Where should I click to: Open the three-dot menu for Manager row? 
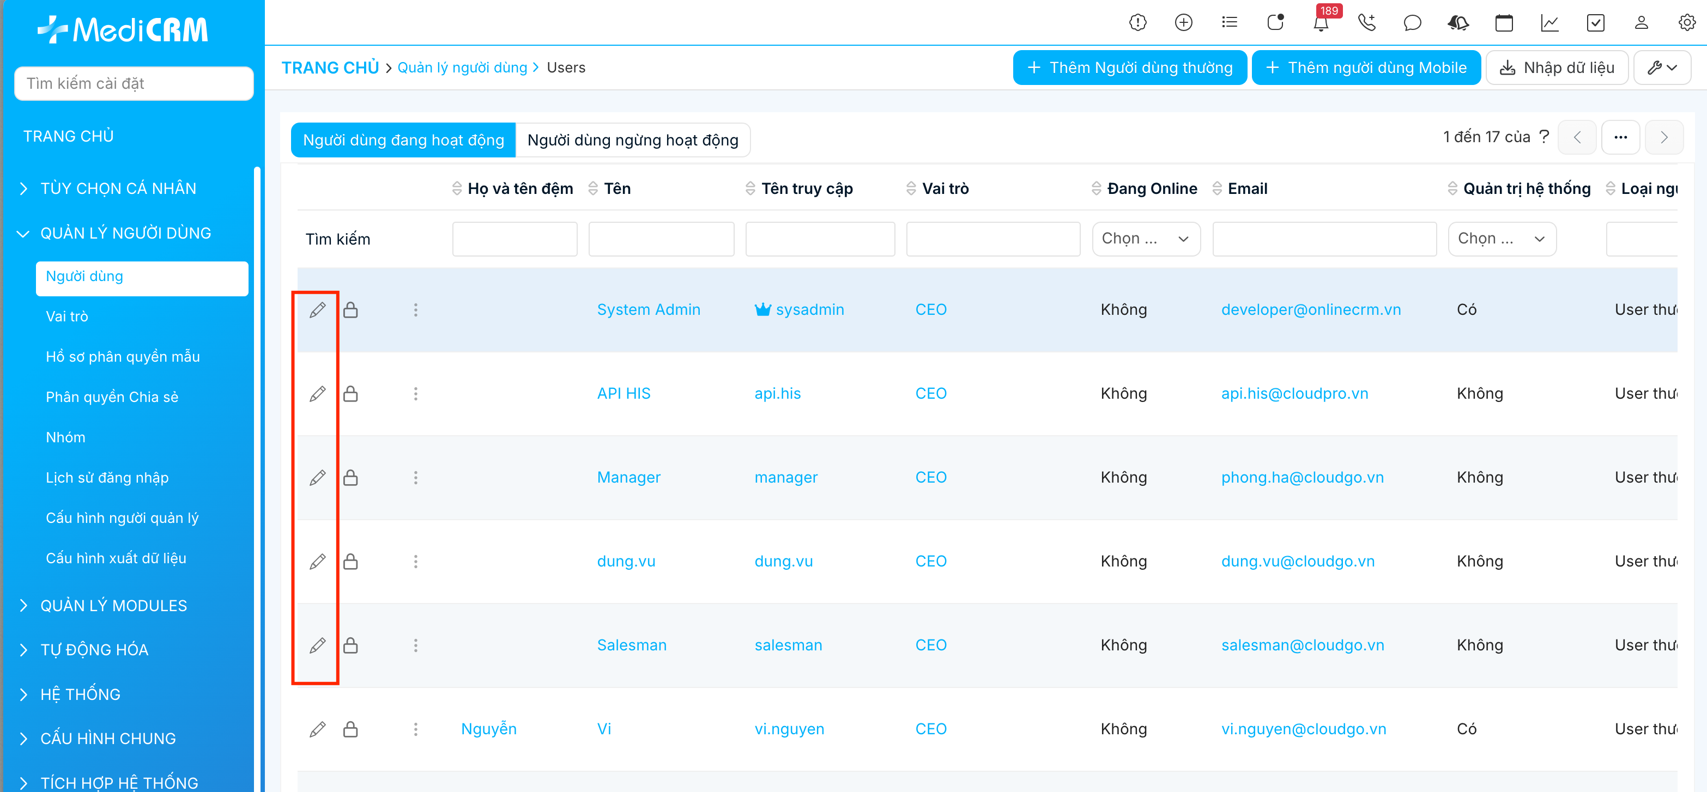coord(415,478)
